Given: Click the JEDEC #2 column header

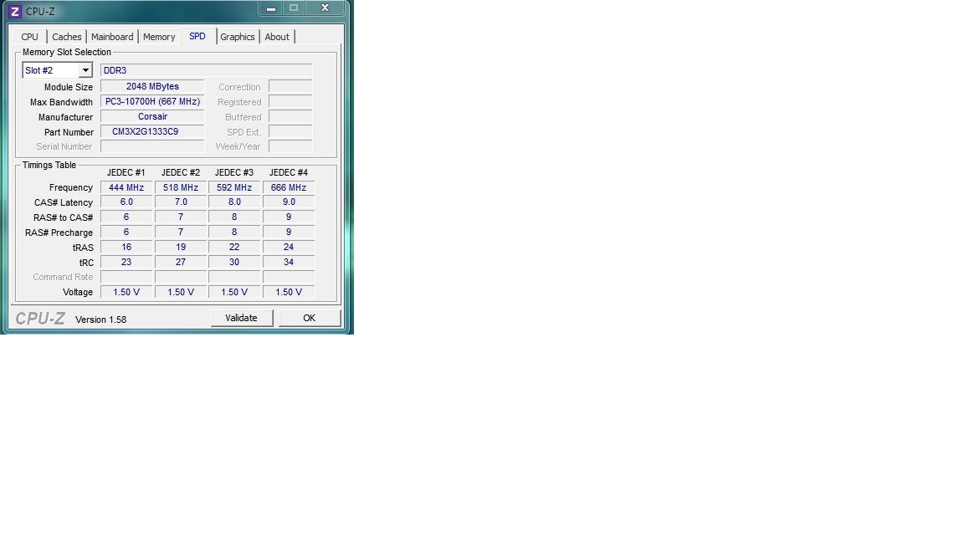Looking at the screenshot, I should point(181,172).
